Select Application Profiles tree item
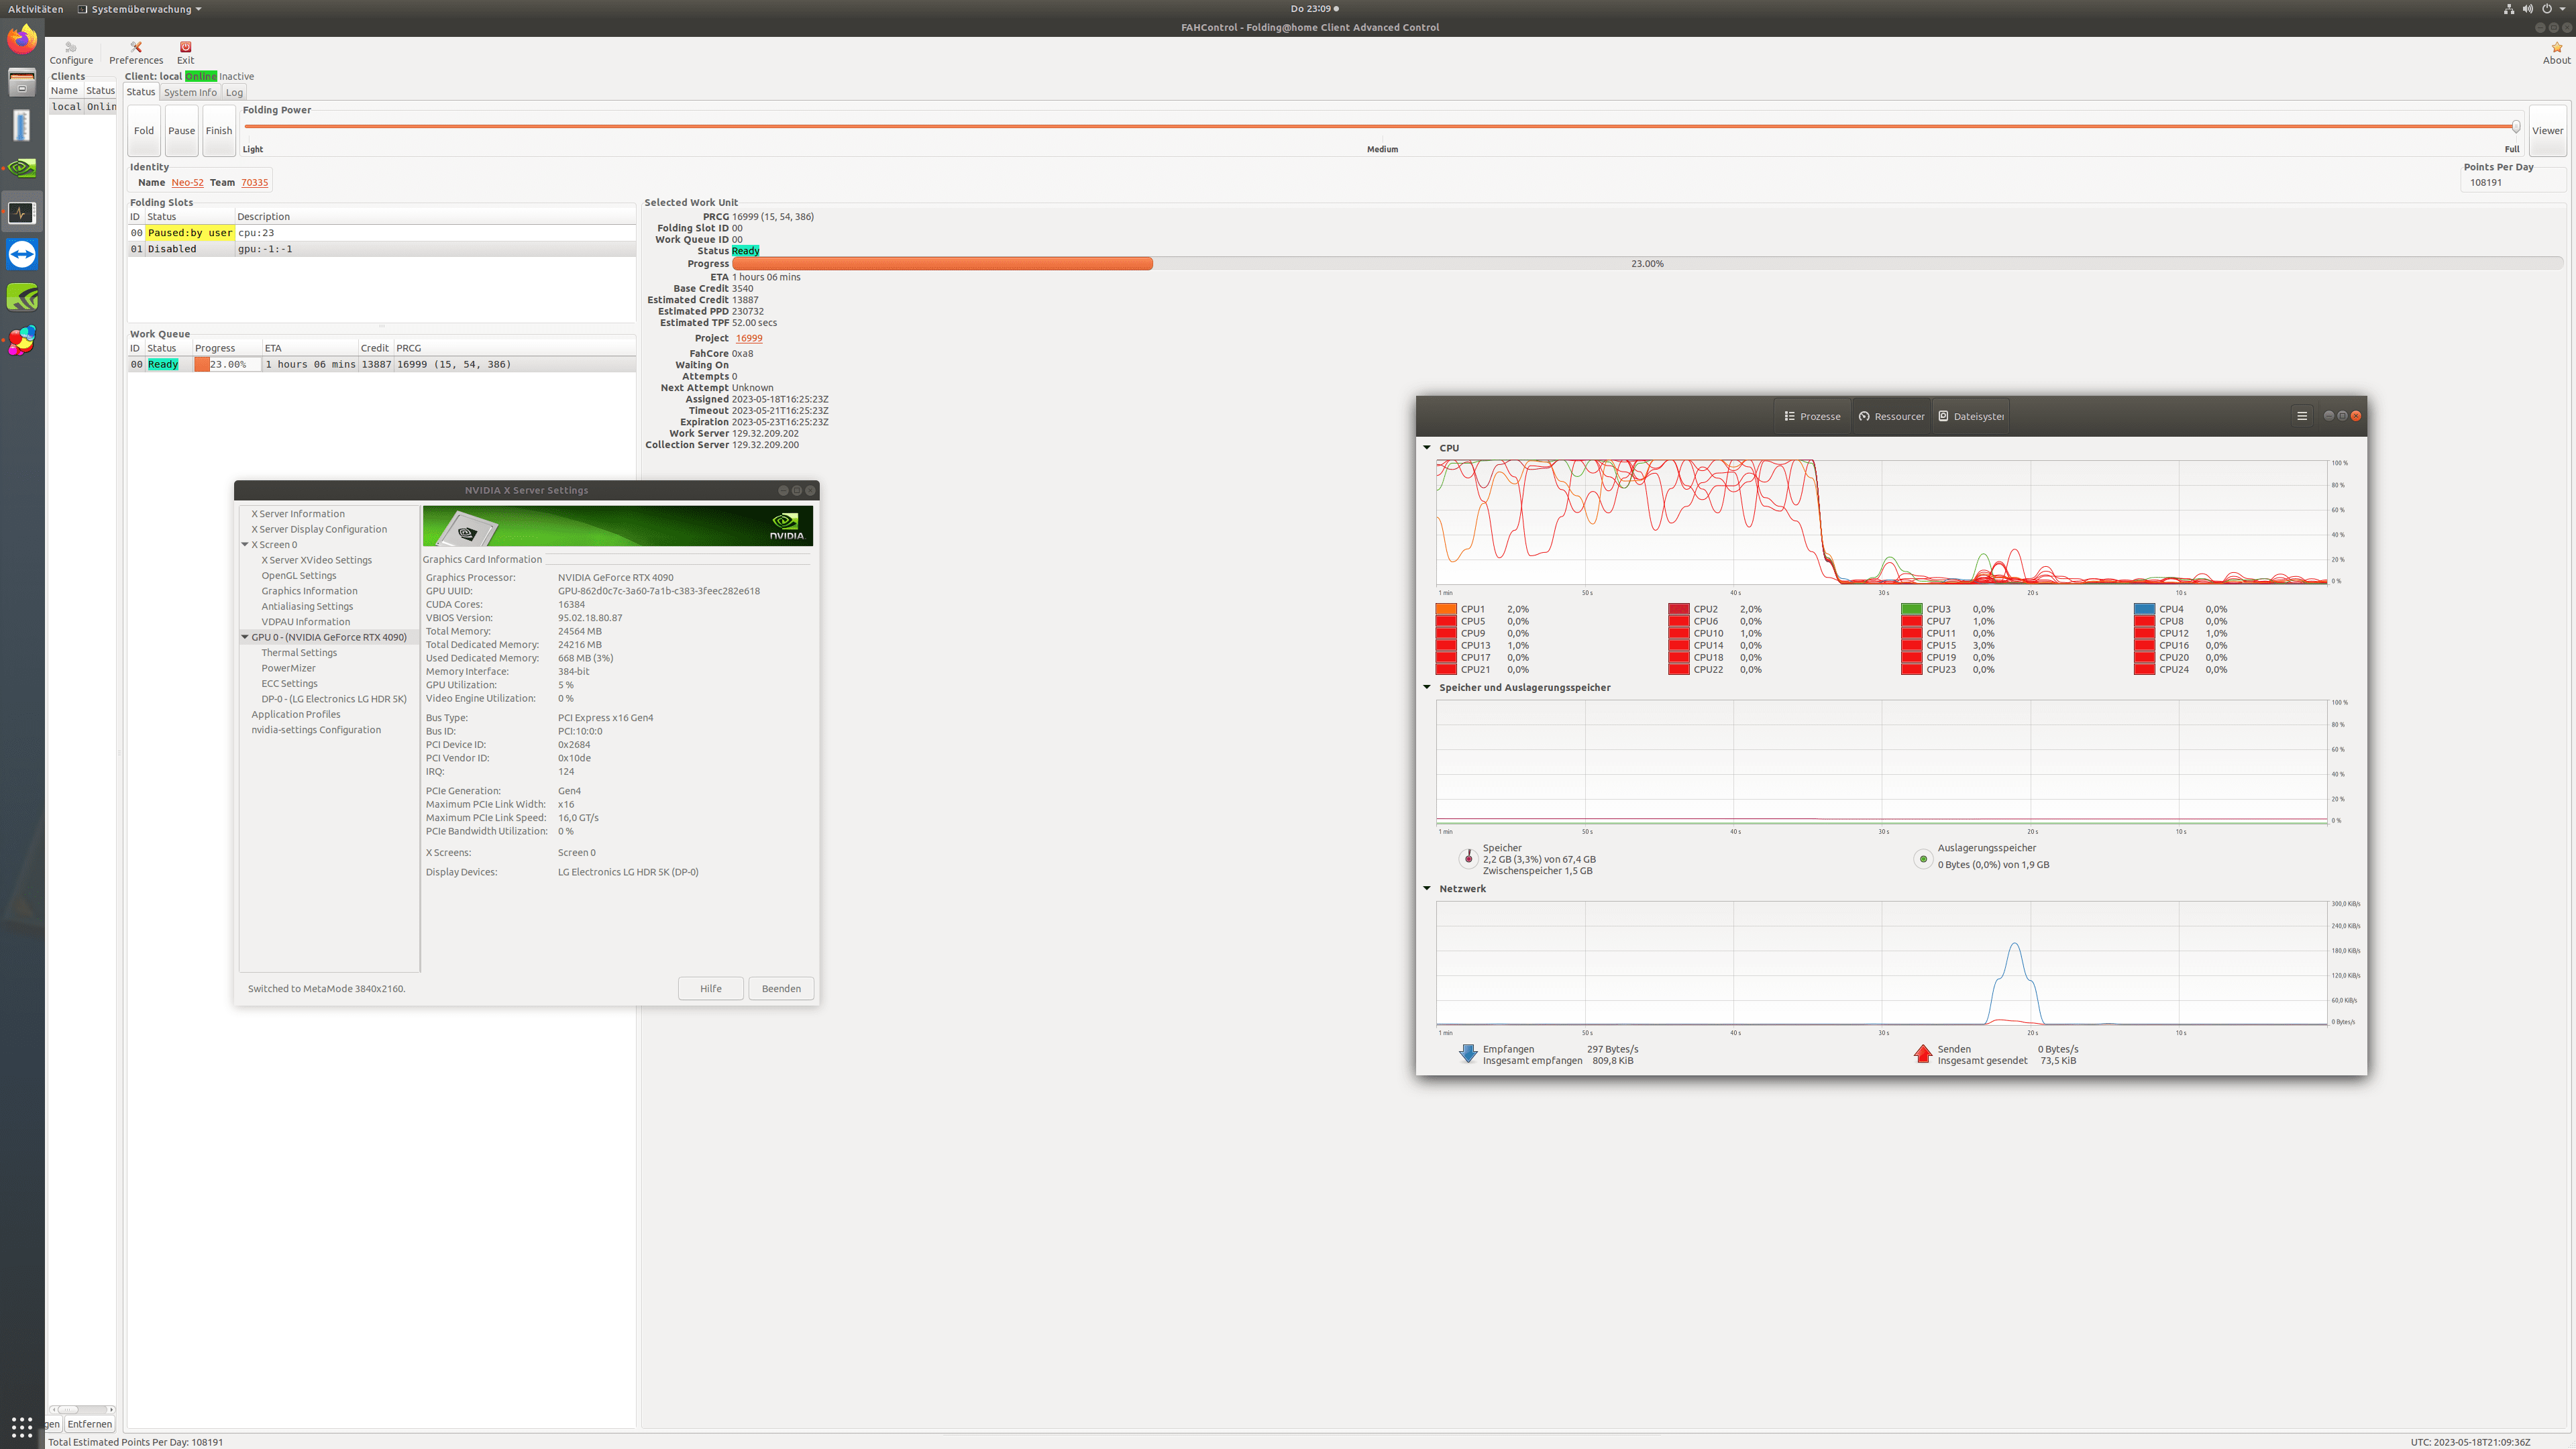 click(x=296, y=714)
